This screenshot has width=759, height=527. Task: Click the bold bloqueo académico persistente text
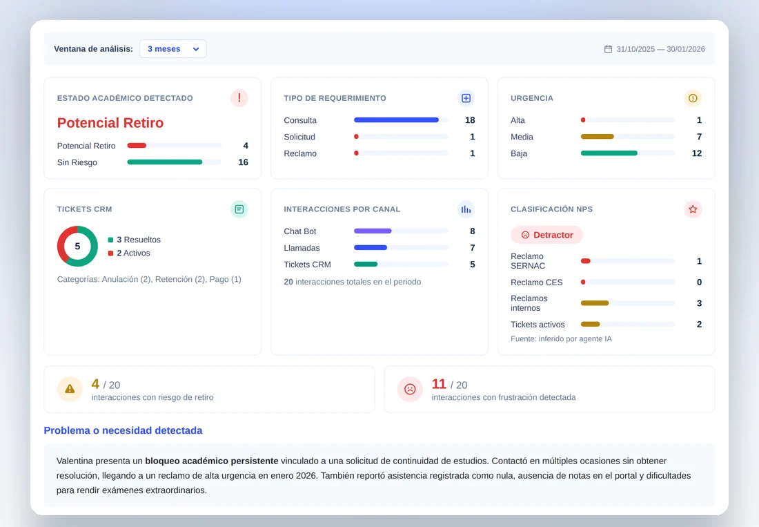[212, 461]
